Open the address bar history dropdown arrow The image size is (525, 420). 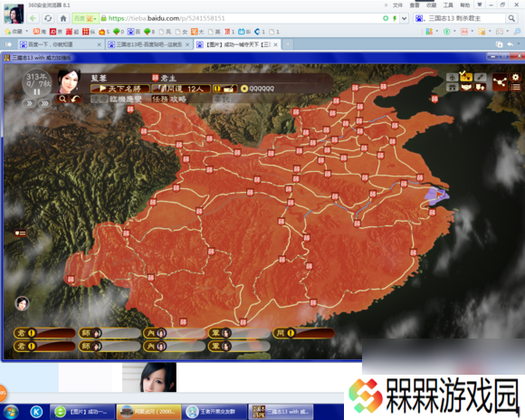(x=404, y=18)
